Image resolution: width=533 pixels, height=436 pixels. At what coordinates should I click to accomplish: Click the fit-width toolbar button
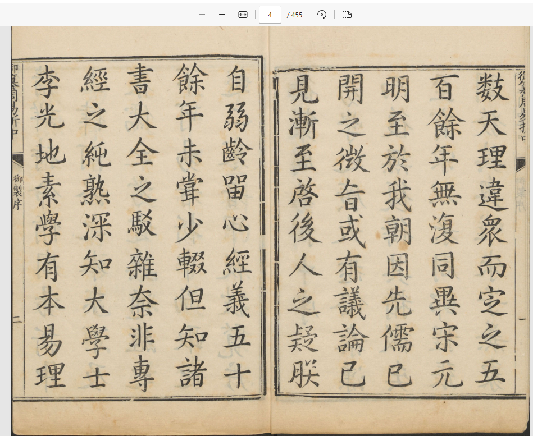[242, 15]
